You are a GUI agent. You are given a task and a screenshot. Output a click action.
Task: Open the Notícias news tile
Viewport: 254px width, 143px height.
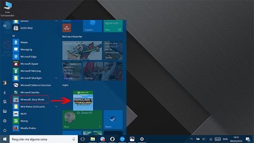[103, 71]
